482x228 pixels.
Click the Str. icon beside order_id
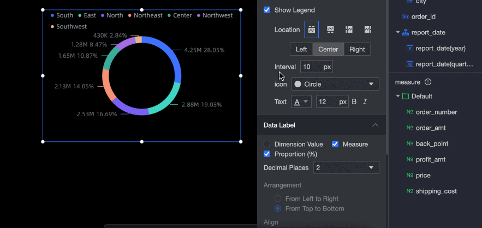point(406,16)
